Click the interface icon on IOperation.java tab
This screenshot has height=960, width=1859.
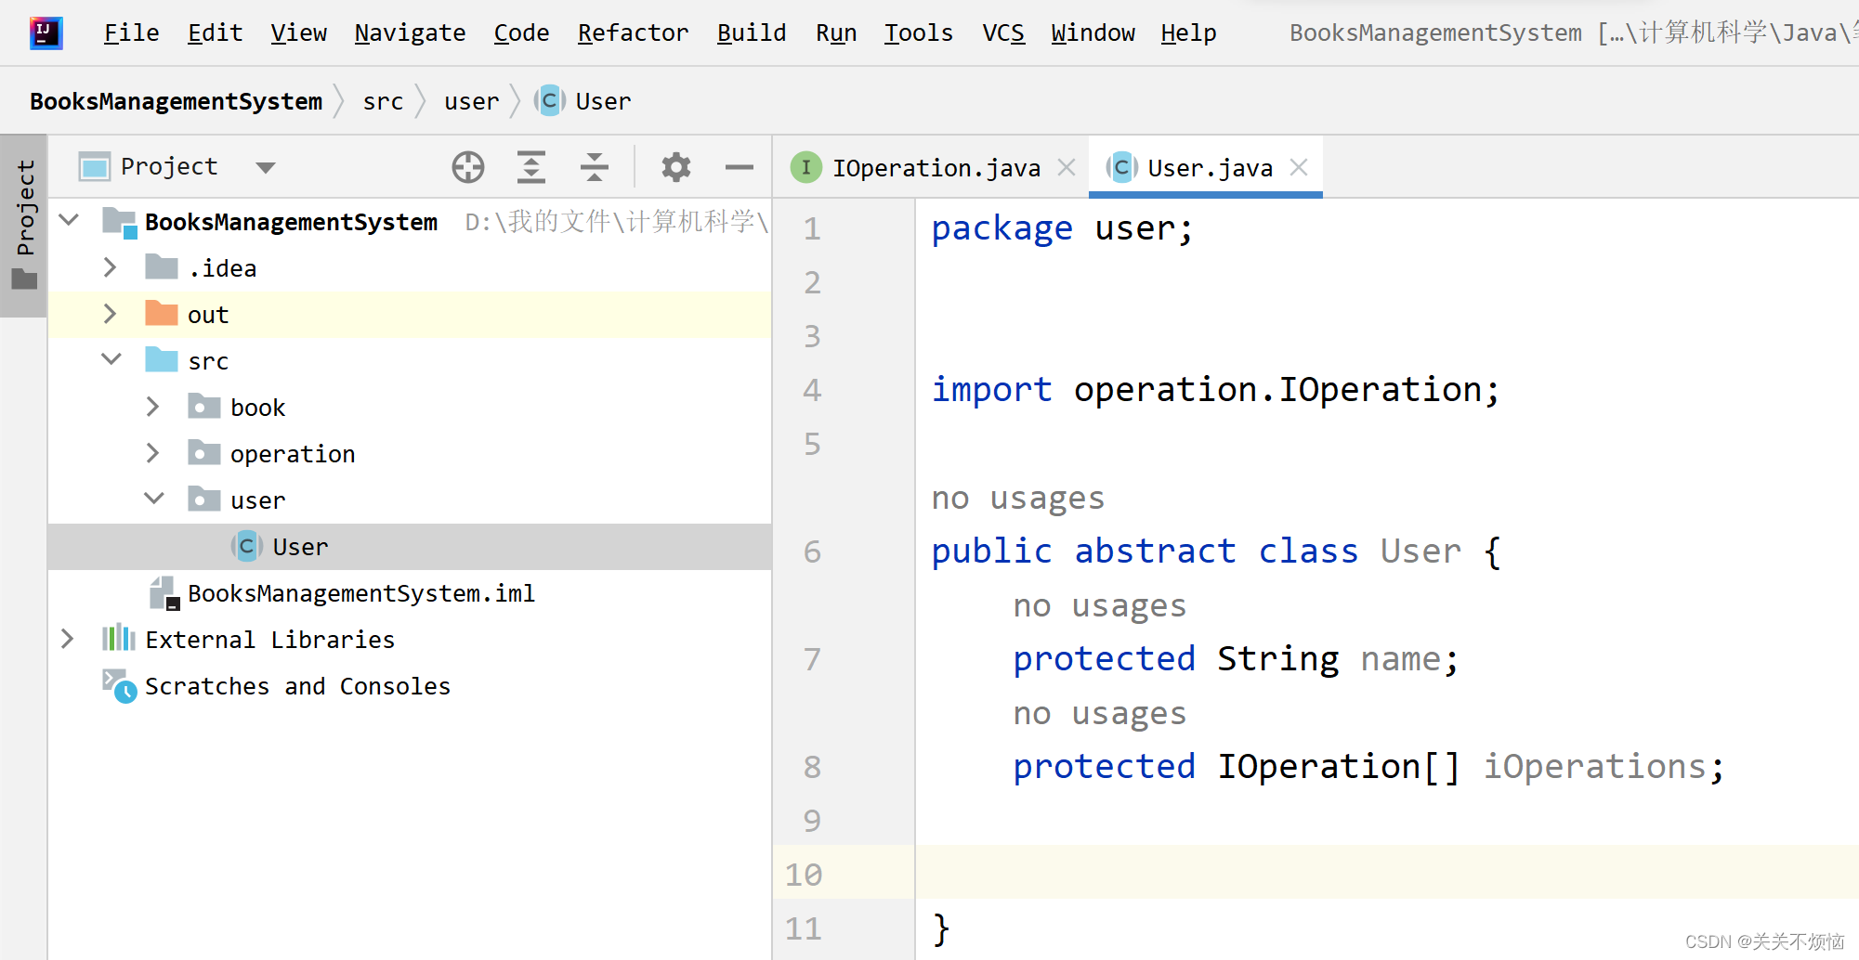click(x=805, y=167)
